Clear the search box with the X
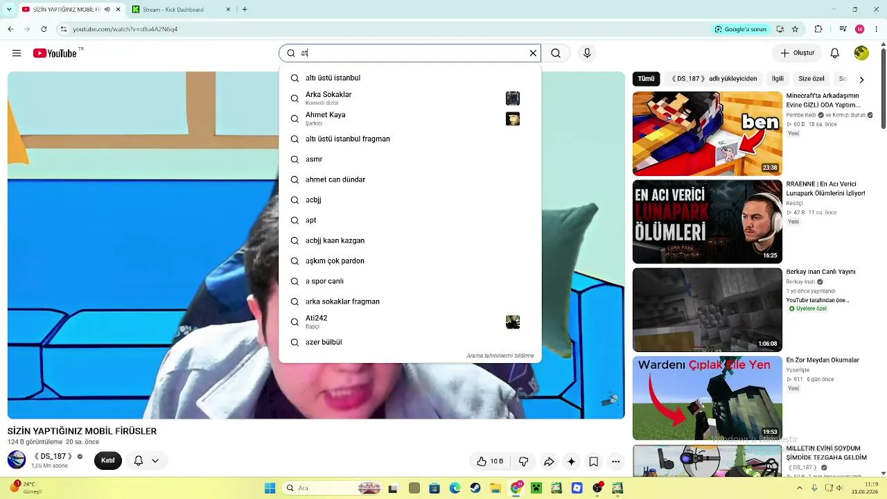 [533, 53]
